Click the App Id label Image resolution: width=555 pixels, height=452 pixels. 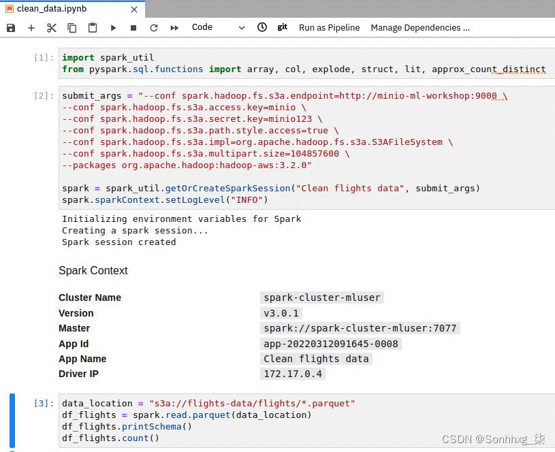74,344
